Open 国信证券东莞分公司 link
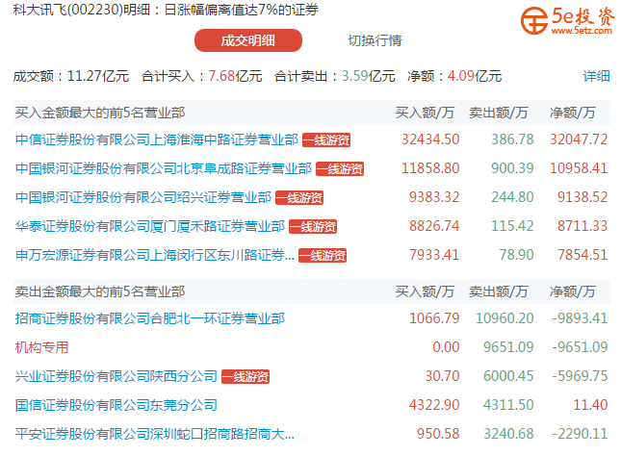The width and height of the screenshot is (621, 456). coord(116,405)
